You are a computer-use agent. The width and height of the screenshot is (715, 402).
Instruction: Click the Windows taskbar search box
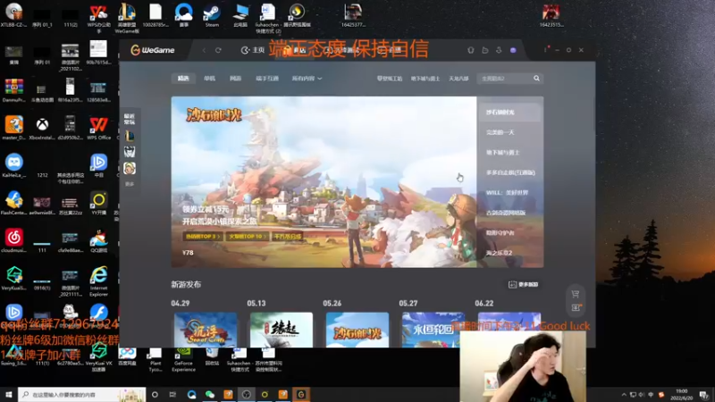pos(82,395)
